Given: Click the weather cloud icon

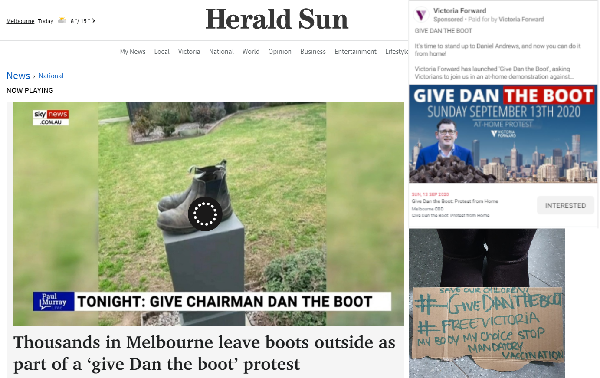Looking at the screenshot, I should pos(62,20).
